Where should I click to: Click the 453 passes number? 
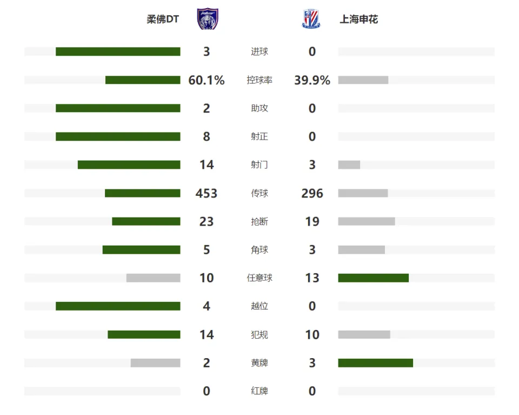pos(207,193)
